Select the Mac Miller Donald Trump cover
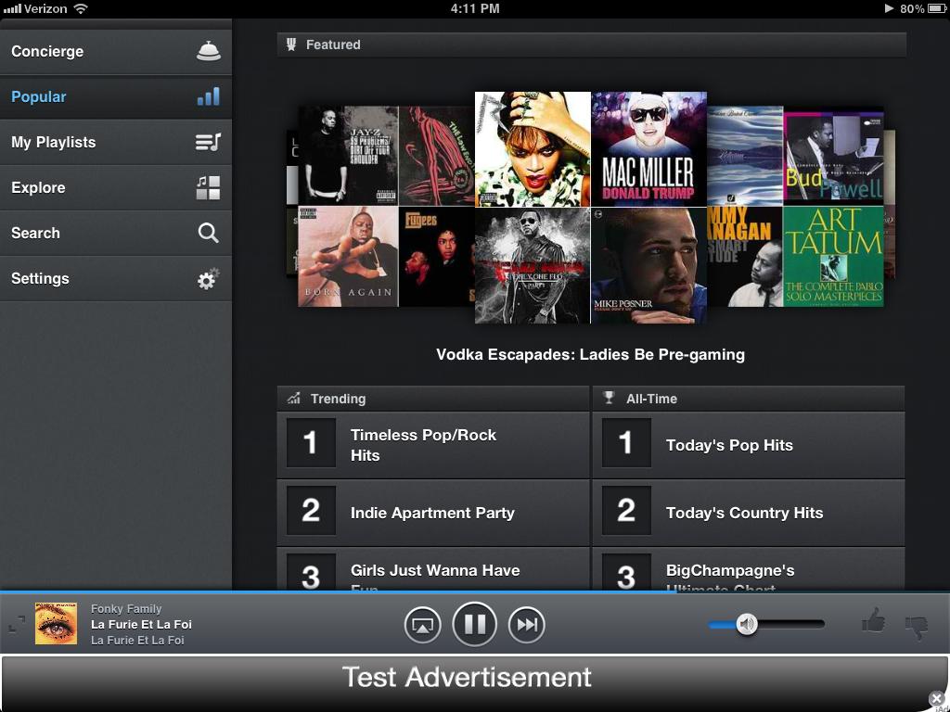 pyautogui.click(x=648, y=149)
